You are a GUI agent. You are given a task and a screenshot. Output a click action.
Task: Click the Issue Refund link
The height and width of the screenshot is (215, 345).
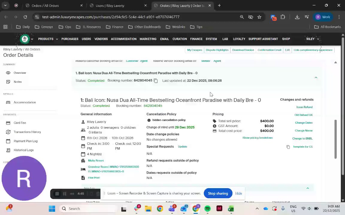point(304,107)
